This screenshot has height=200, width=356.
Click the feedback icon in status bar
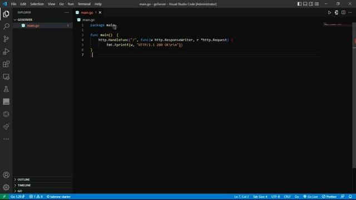click(343, 197)
